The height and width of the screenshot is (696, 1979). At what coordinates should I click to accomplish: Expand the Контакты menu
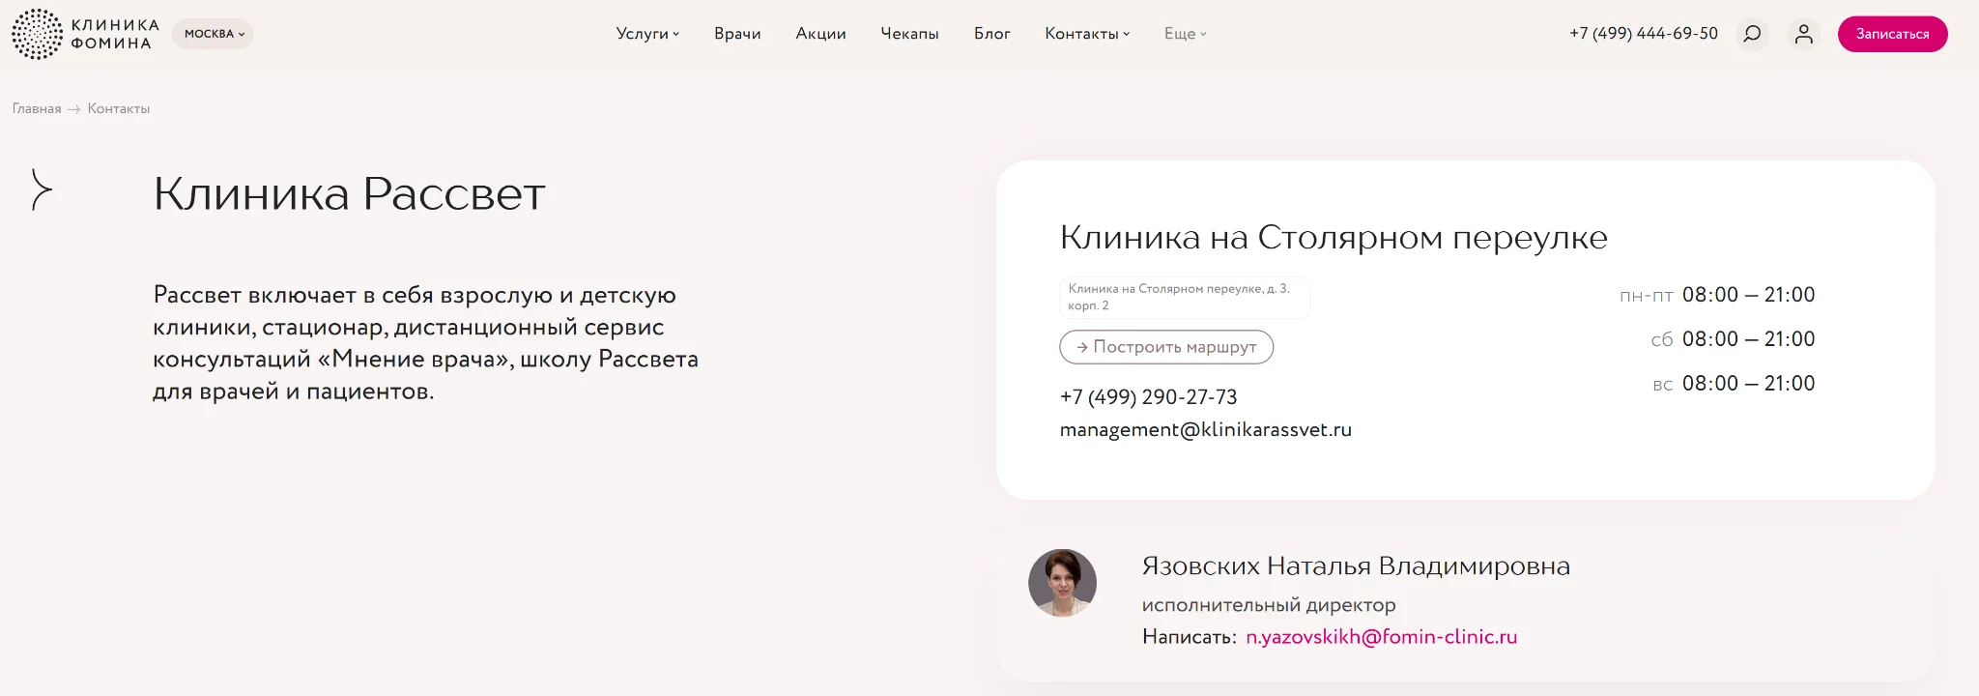tap(1087, 34)
